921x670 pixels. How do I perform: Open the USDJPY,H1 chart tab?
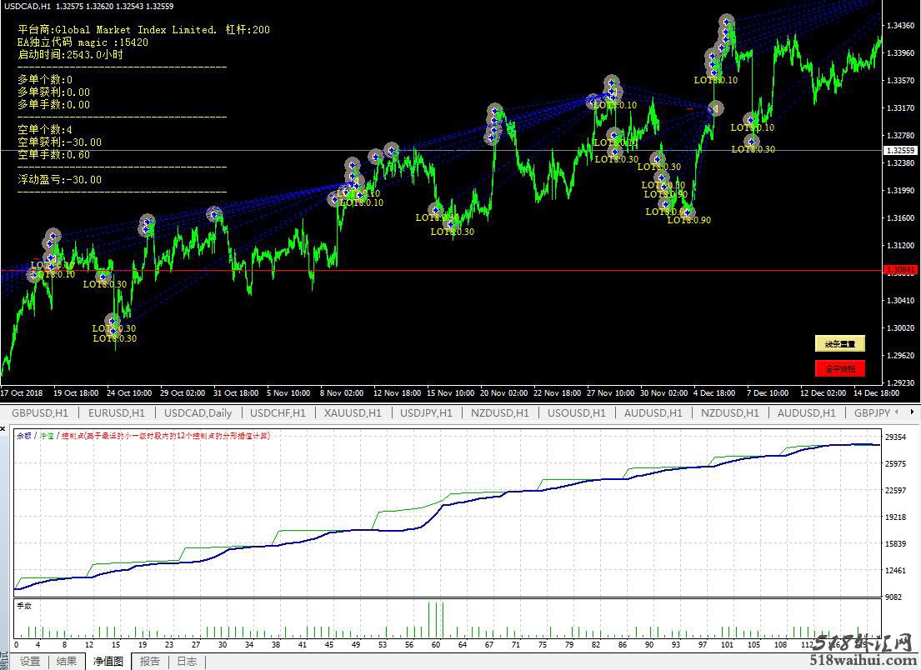click(426, 412)
